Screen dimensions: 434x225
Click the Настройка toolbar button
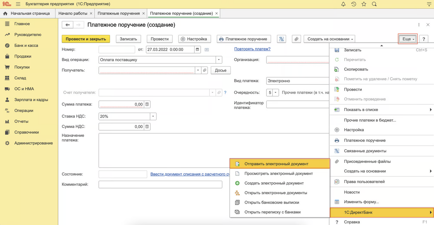(x=195, y=39)
